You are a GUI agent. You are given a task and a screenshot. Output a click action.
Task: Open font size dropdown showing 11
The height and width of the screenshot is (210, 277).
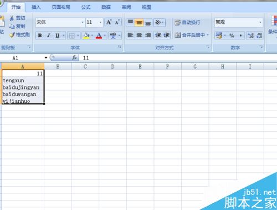(100, 22)
